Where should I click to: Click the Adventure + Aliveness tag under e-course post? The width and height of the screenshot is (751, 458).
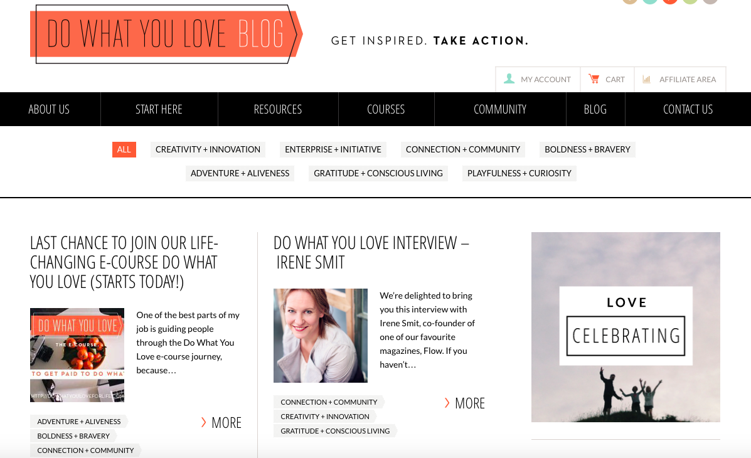pyautogui.click(x=79, y=422)
